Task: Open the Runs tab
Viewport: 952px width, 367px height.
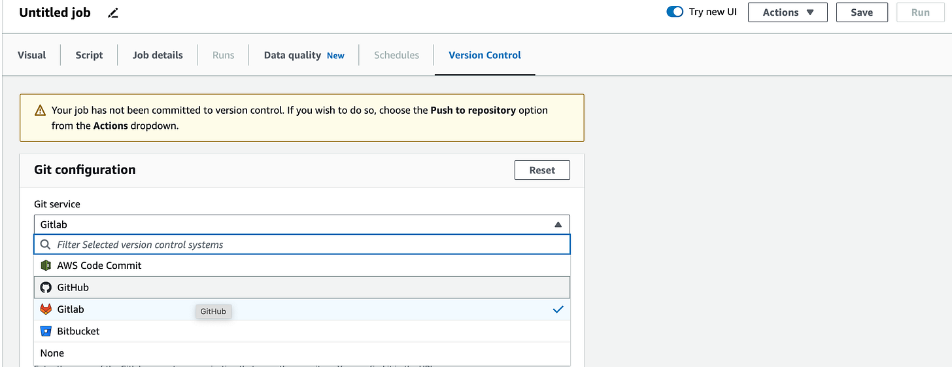Action: [223, 55]
